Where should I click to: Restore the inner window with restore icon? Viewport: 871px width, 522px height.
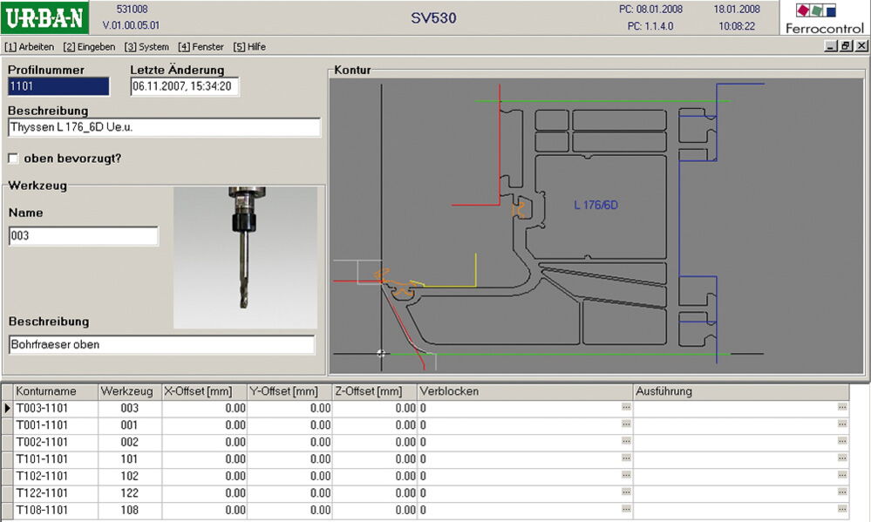tap(846, 46)
